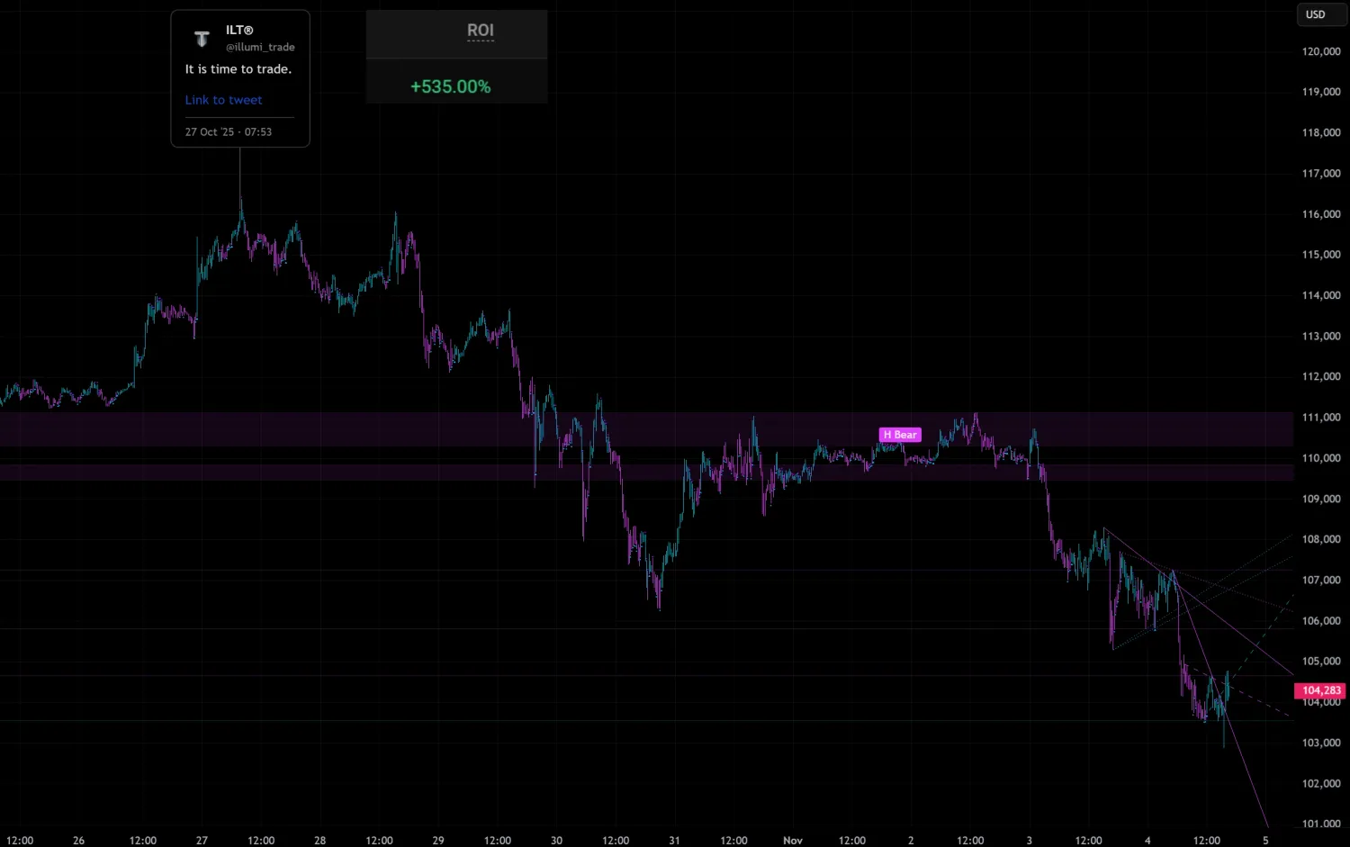Select the 27 Oct '25 · 07:53 timestamp
This screenshot has width=1350, height=847.
click(x=228, y=131)
